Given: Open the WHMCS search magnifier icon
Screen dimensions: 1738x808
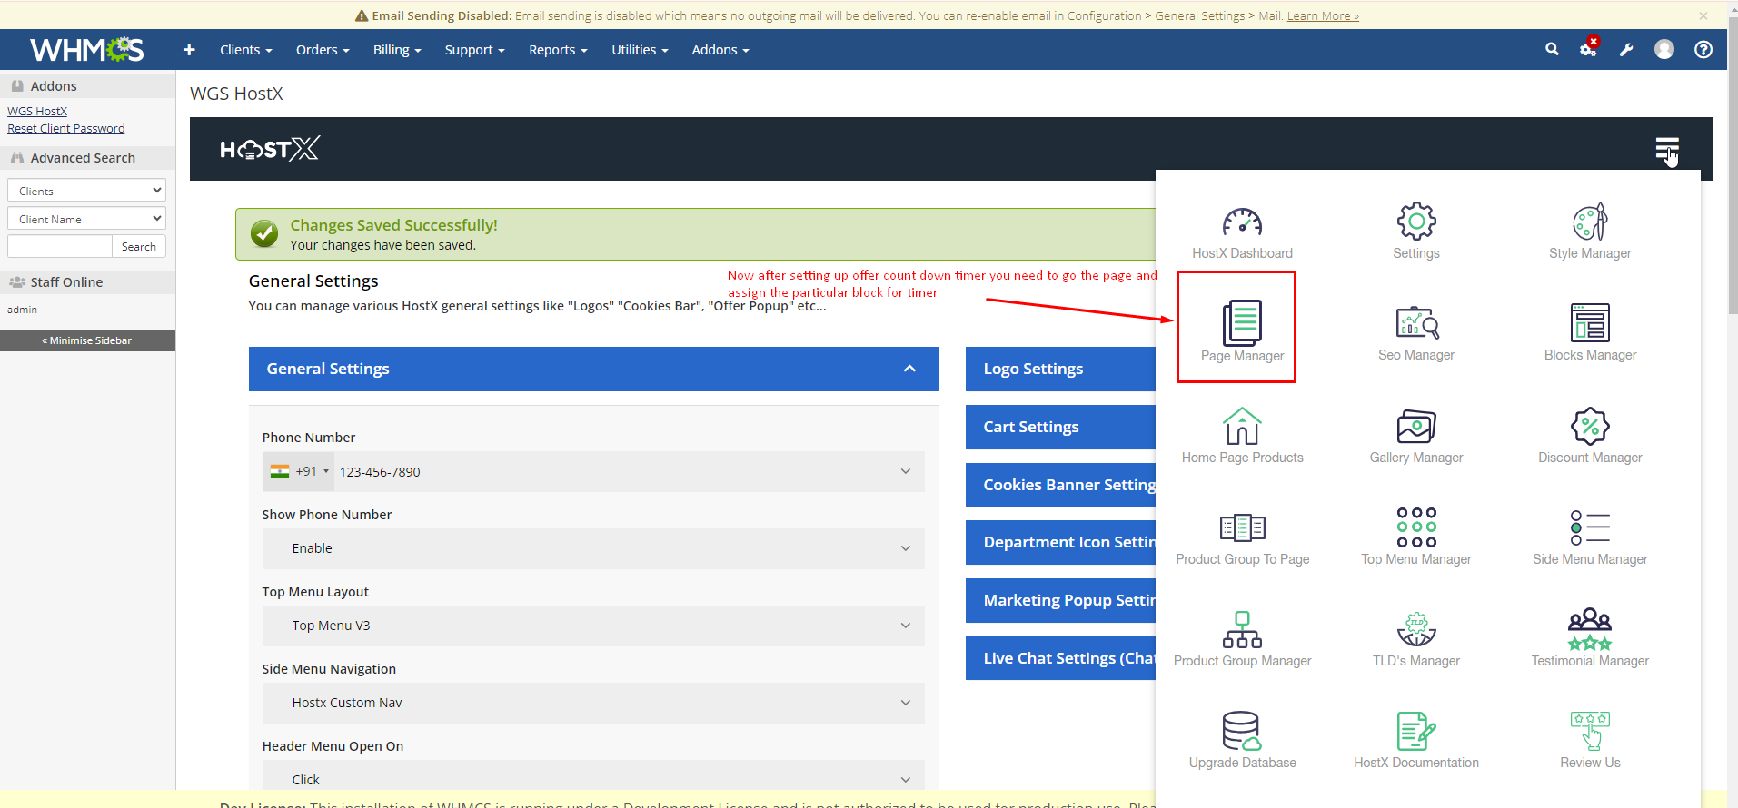Looking at the screenshot, I should pos(1552,50).
